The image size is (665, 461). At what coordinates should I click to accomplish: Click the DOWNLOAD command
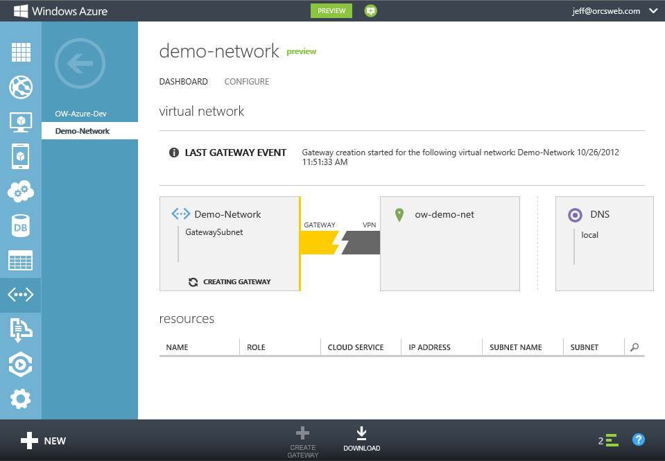pos(361,439)
